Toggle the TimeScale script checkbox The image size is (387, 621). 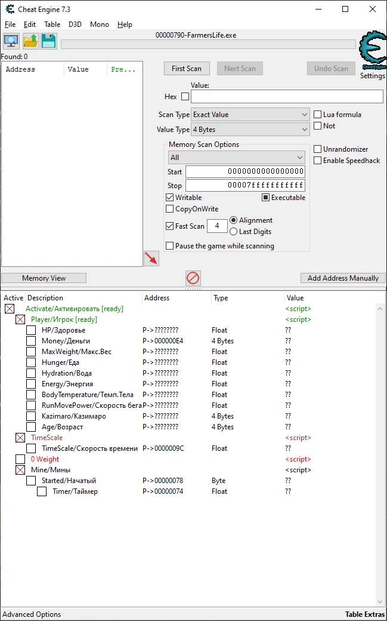20,438
